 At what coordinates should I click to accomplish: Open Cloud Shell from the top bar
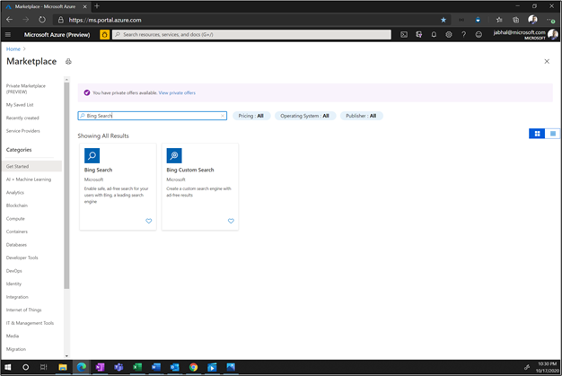click(404, 34)
